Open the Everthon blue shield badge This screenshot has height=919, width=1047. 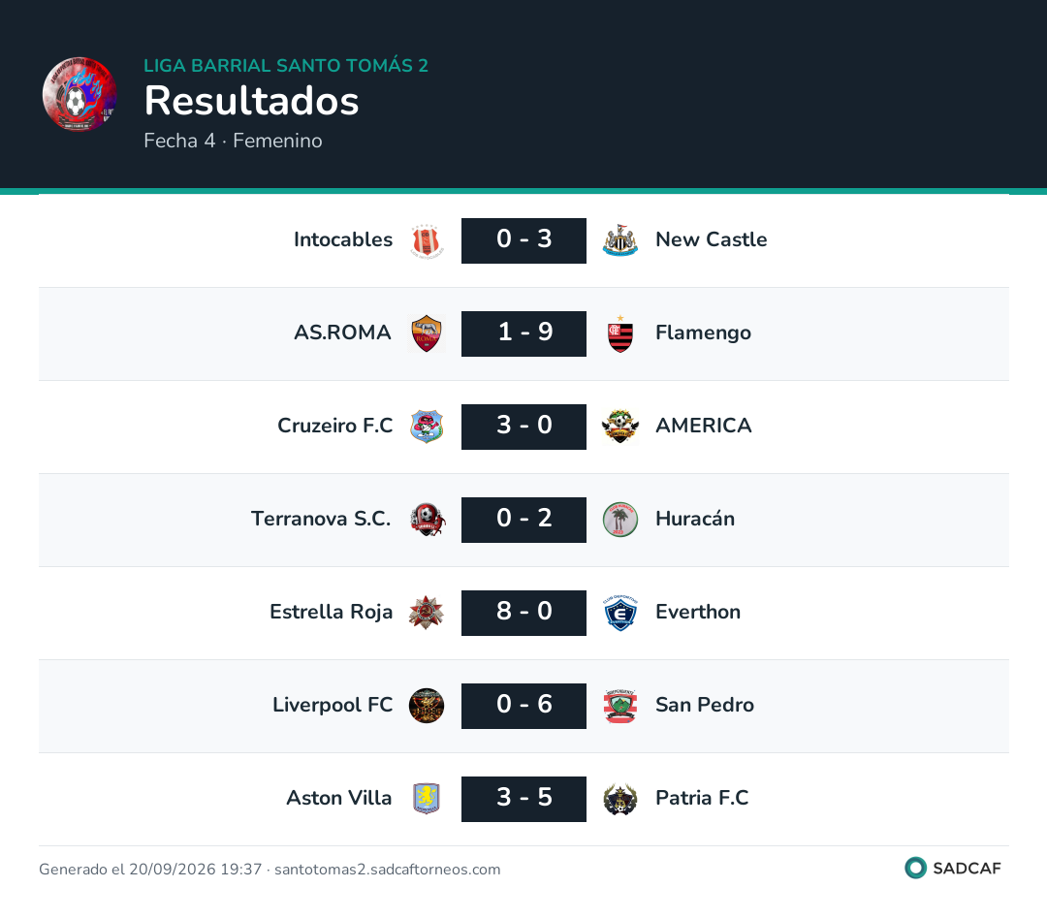click(x=620, y=613)
